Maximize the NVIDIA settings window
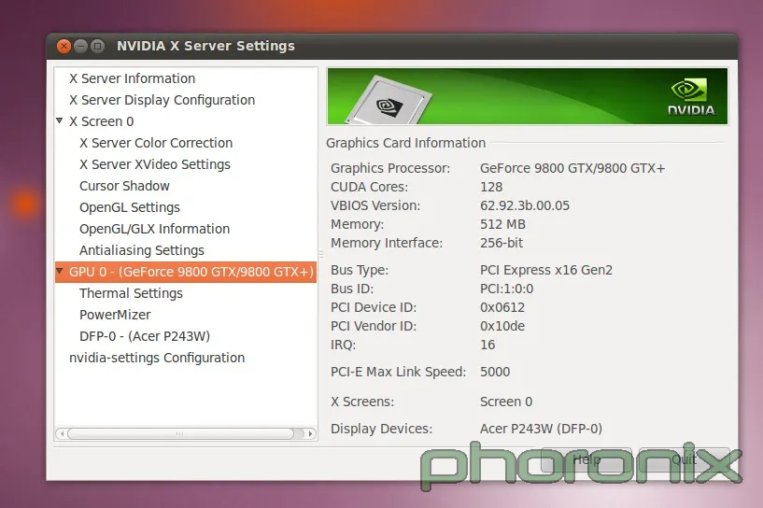This screenshot has height=508, width=763. pyautogui.click(x=98, y=47)
